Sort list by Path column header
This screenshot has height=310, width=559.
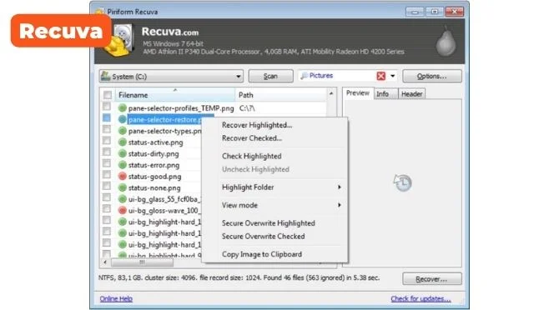280,95
